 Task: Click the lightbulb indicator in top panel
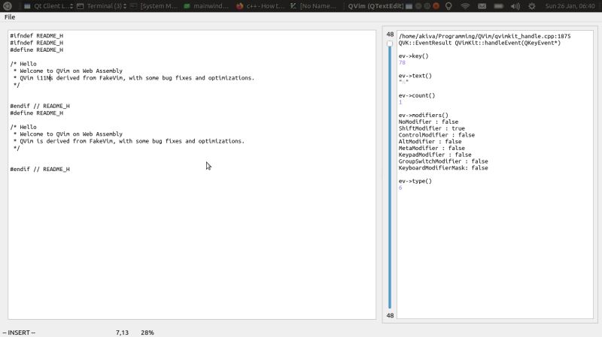[x=448, y=6]
